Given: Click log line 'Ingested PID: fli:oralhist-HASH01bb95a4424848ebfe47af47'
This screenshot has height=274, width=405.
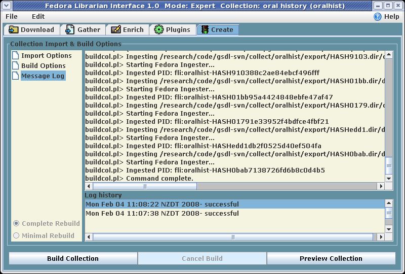Looking at the screenshot, I should click(x=209, y=97).
